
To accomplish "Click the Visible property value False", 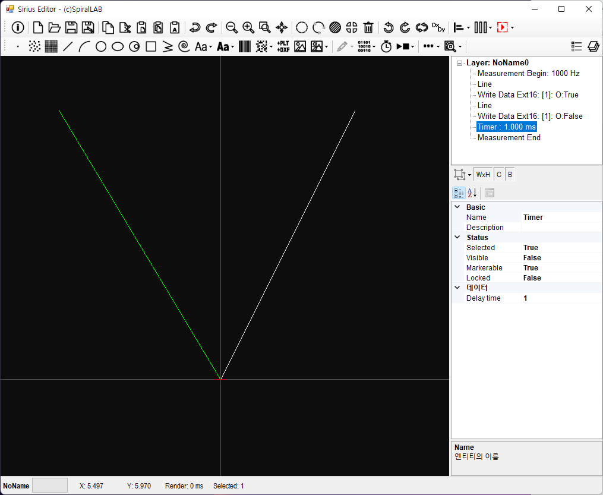I will click(x=561, y=258).
